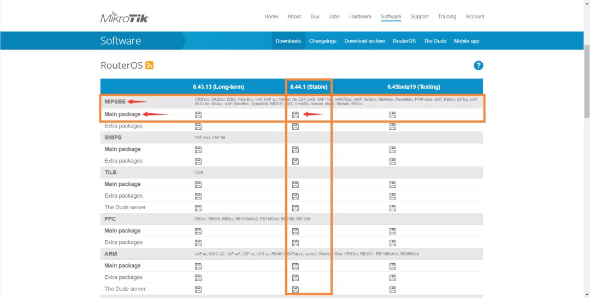The image size is (590, 298).
Task: Download MIPSBE Main package 6.45beta19 Testing
Action: point(393,115)
